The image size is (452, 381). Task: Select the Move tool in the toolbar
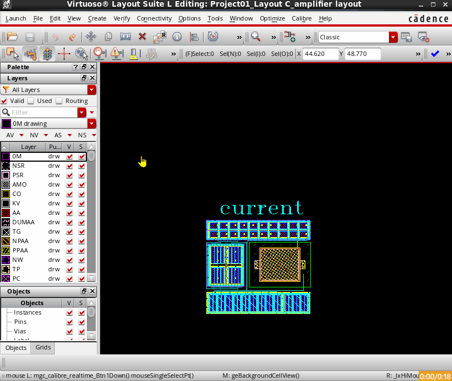(91, 37)
